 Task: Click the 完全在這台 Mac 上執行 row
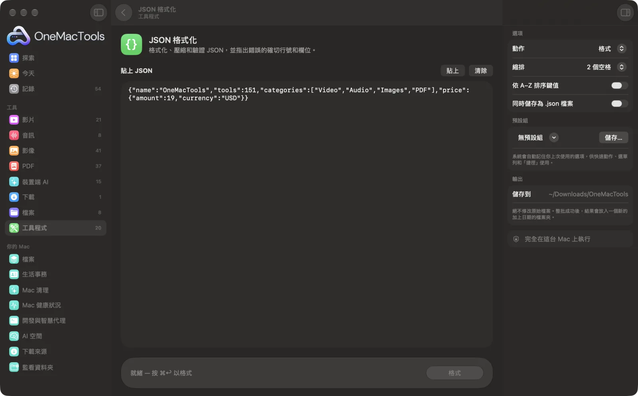click(x=570, y=239)
